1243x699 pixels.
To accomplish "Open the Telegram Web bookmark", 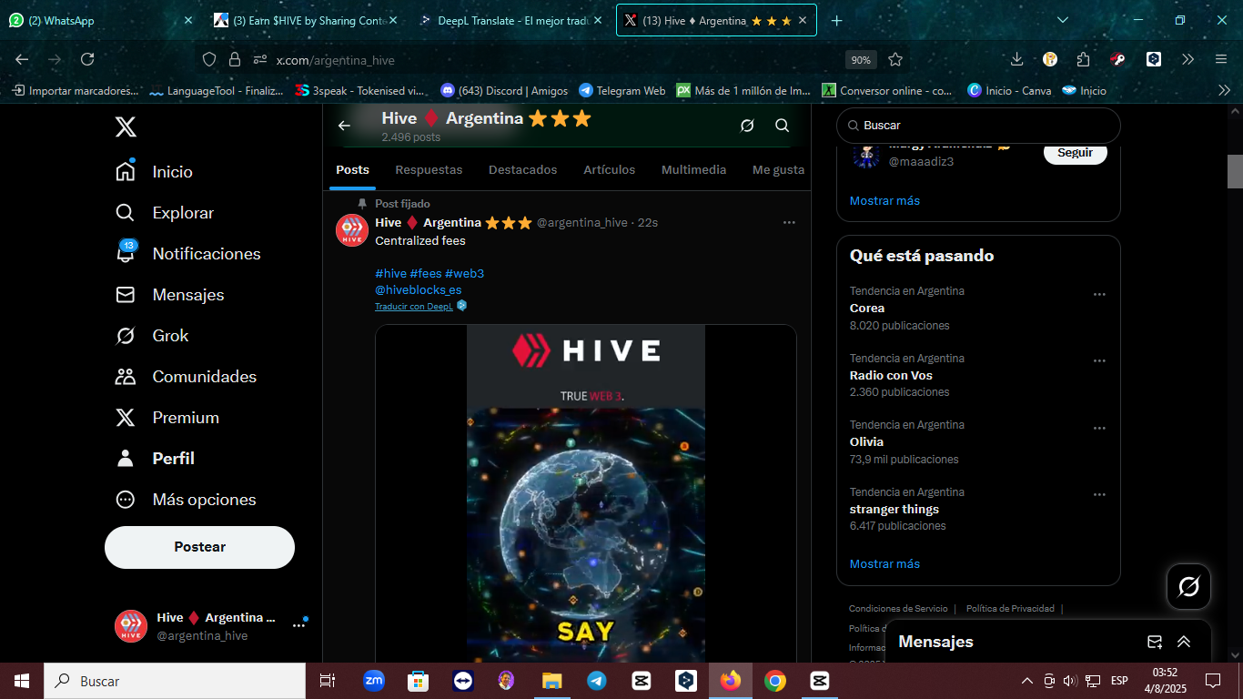I will point(622,91).
